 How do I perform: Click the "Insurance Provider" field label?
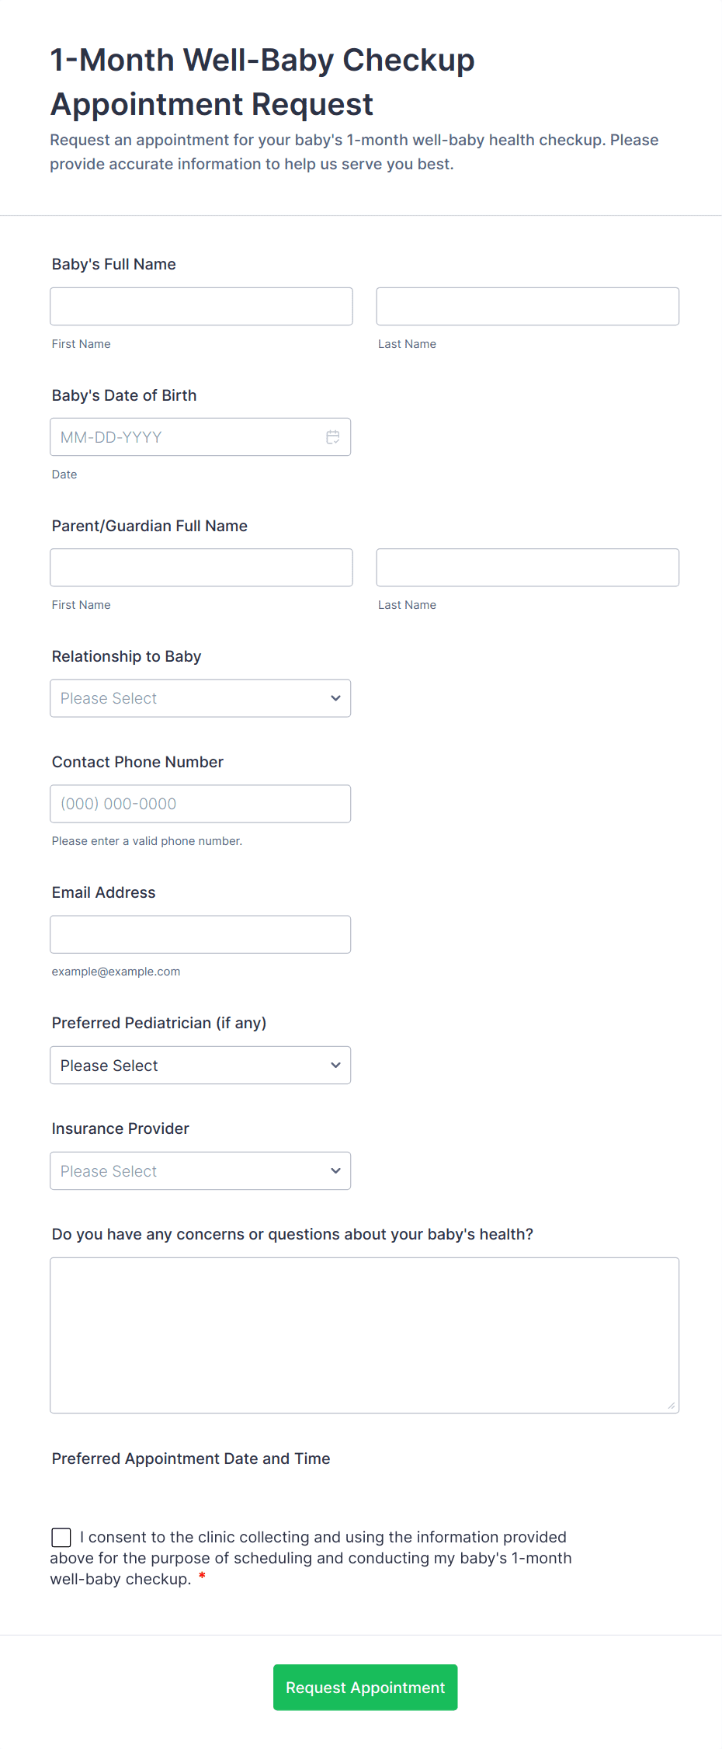point(120,1128)
